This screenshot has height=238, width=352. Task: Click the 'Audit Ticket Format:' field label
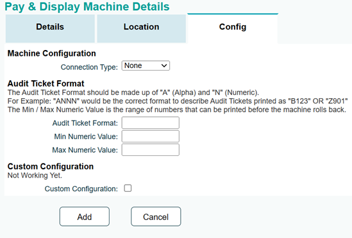point(85,123)
